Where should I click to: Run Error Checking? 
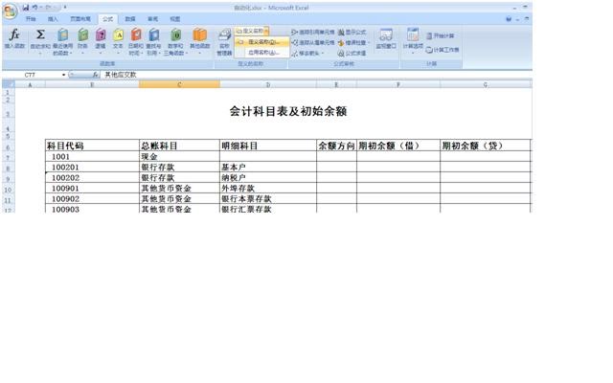[x=352, y=42]
